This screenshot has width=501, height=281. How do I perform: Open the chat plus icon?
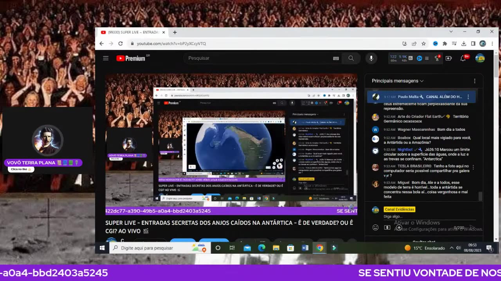(399, 228)
